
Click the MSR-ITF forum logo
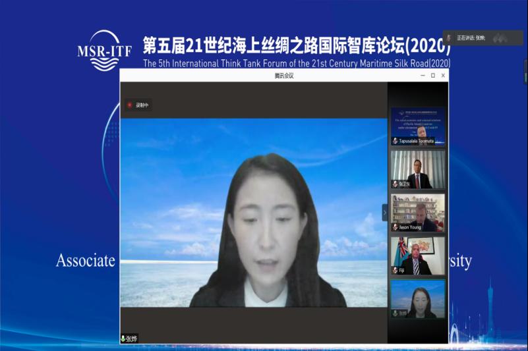103,51
